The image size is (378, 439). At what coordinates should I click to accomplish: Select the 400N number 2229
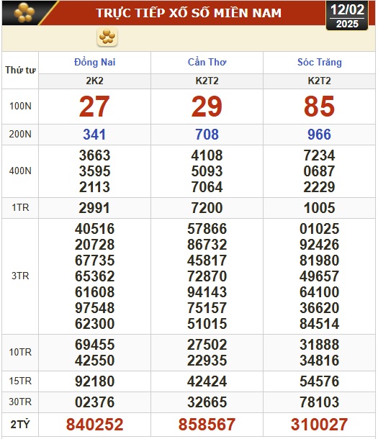(320, 187)
